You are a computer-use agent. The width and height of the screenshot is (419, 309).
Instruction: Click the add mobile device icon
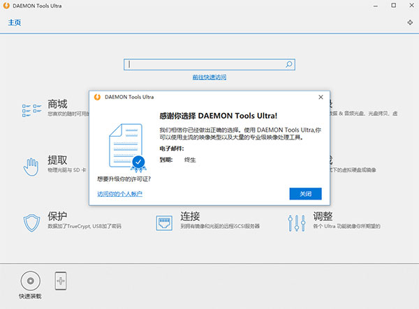[61, 280]
